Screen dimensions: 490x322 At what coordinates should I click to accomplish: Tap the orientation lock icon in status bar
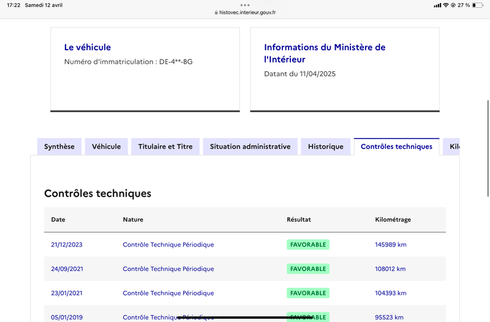(453, 5)
